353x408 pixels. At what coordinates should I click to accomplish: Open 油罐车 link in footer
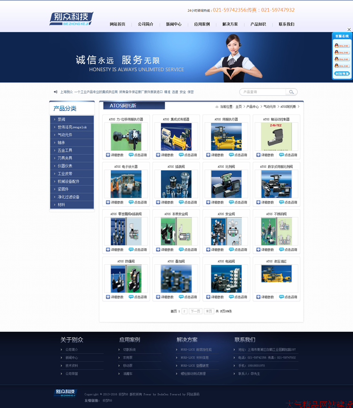pyautogui.click(x=128, y=374)
